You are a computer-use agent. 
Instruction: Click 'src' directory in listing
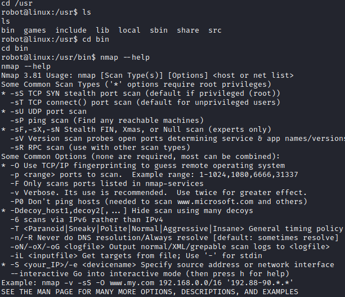214,30
